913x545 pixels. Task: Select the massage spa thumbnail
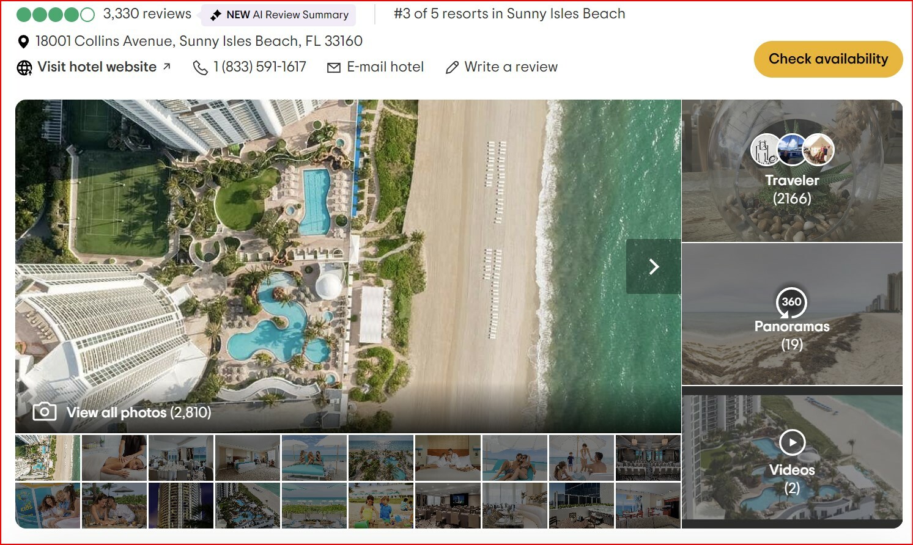(114, 458)
